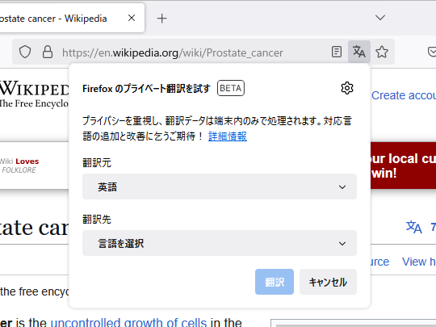Open the list-all-tabs chevron
The height and width of the screenshot is (327, 436).
(x=380, y=18)
